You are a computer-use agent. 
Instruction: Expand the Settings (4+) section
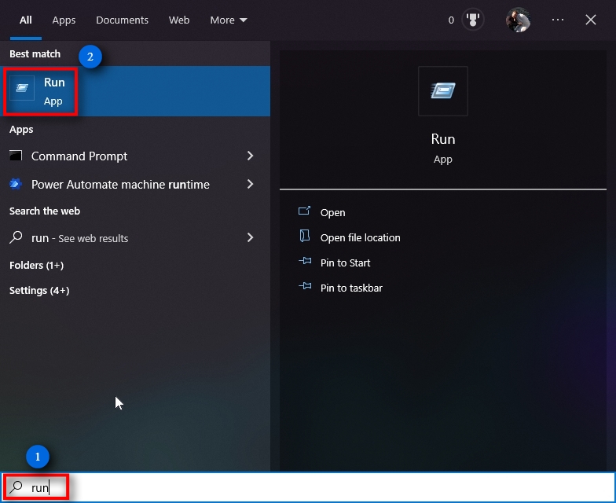pyautogui.click(x=39, y=291)
